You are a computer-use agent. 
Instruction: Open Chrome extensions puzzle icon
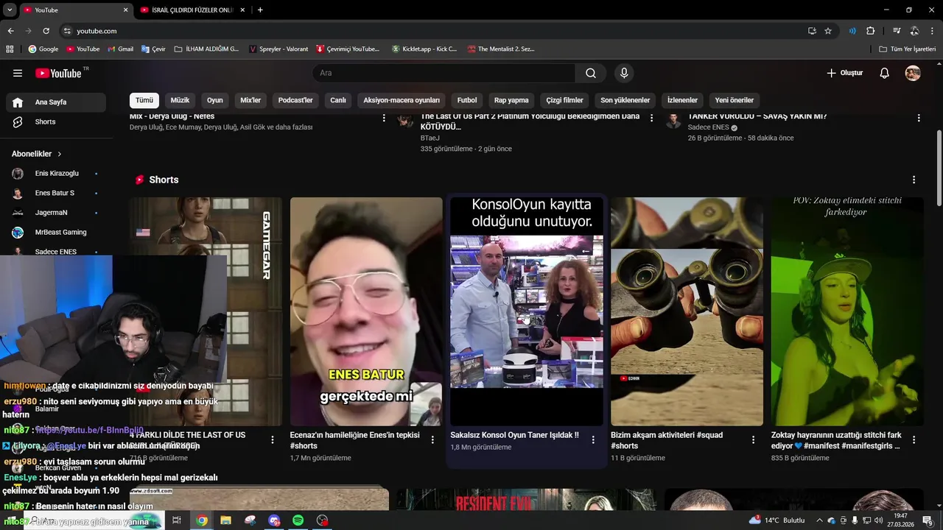[870, 31]
